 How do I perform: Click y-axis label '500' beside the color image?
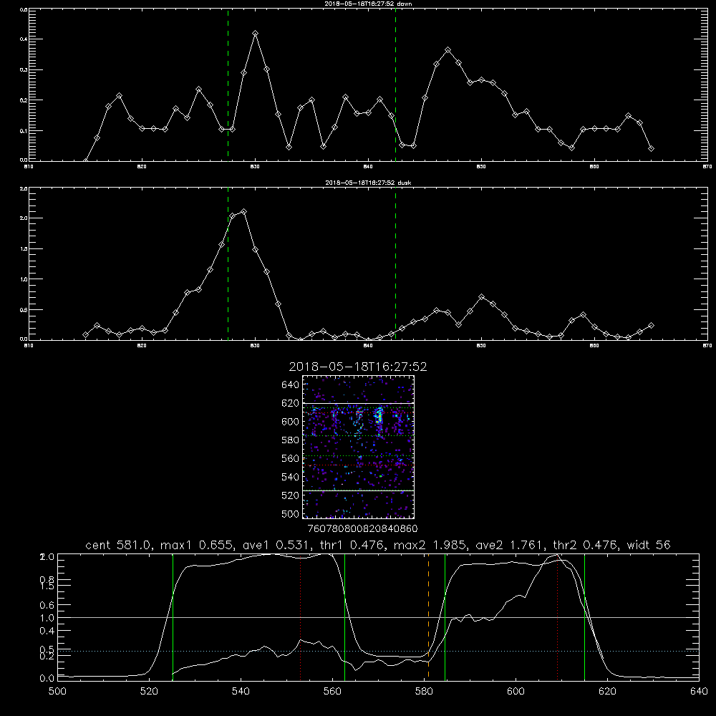(x=291, y=514)
